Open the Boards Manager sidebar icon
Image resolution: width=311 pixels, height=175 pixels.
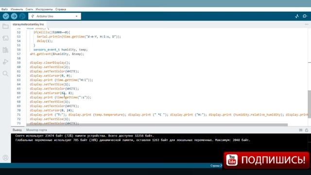5,38
